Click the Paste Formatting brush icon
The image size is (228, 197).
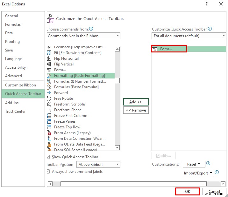49,76
